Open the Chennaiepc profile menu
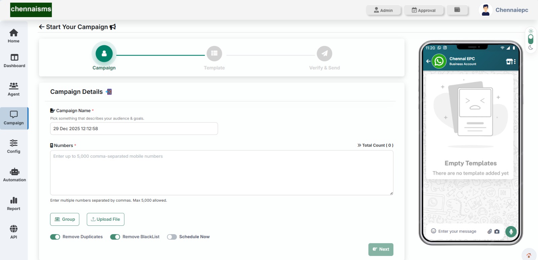Screen dimensions: 538x260 pos(504,10)
